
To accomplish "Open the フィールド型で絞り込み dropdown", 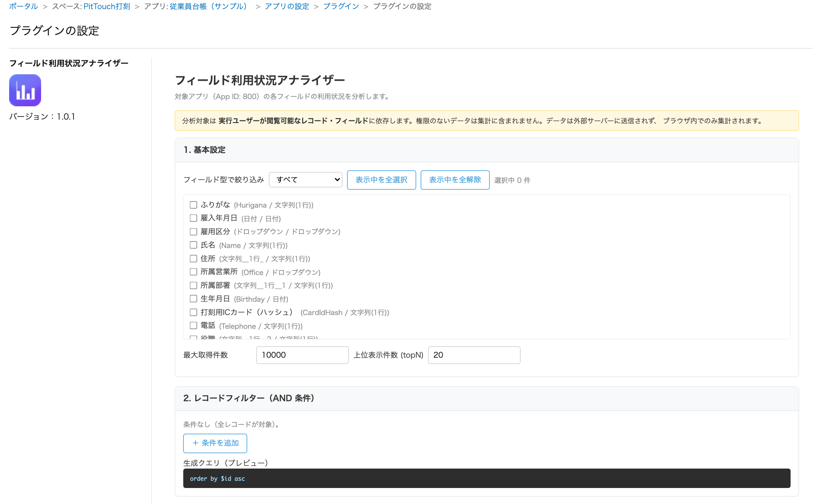I will click(306, 180).
